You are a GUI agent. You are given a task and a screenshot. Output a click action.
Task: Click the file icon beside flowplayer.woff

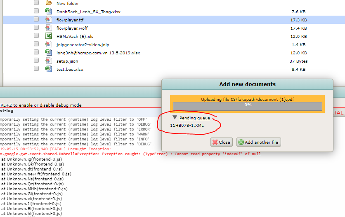coord(49,28)
